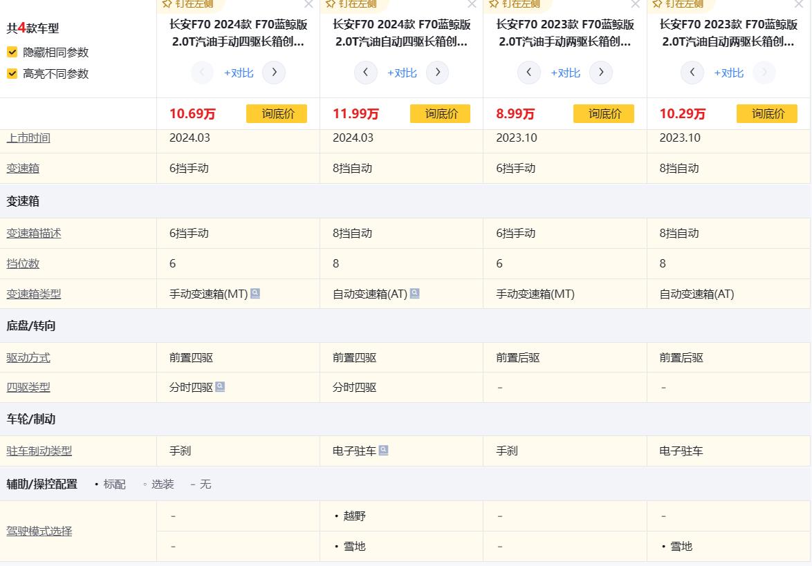This screenshot has width=812, height=566.
Task: Click the 车轮/制动 section header
Action: (x=31, y=419)
